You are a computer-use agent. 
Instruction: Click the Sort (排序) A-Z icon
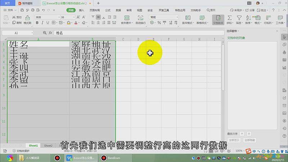tap(248, 18)
